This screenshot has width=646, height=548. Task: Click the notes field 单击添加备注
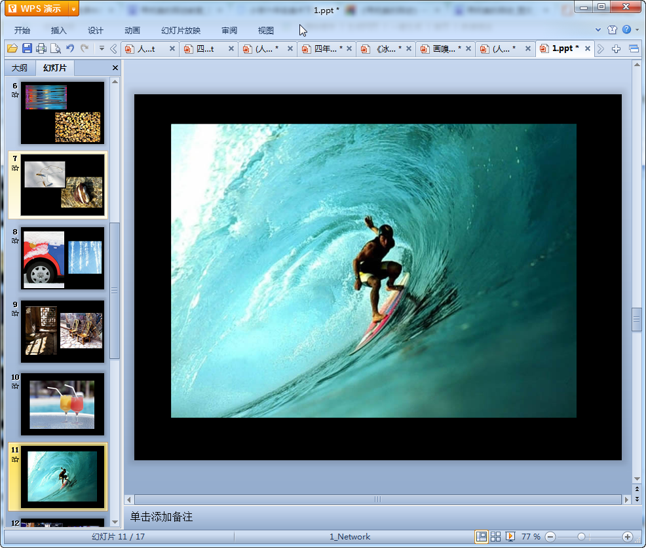161,517
